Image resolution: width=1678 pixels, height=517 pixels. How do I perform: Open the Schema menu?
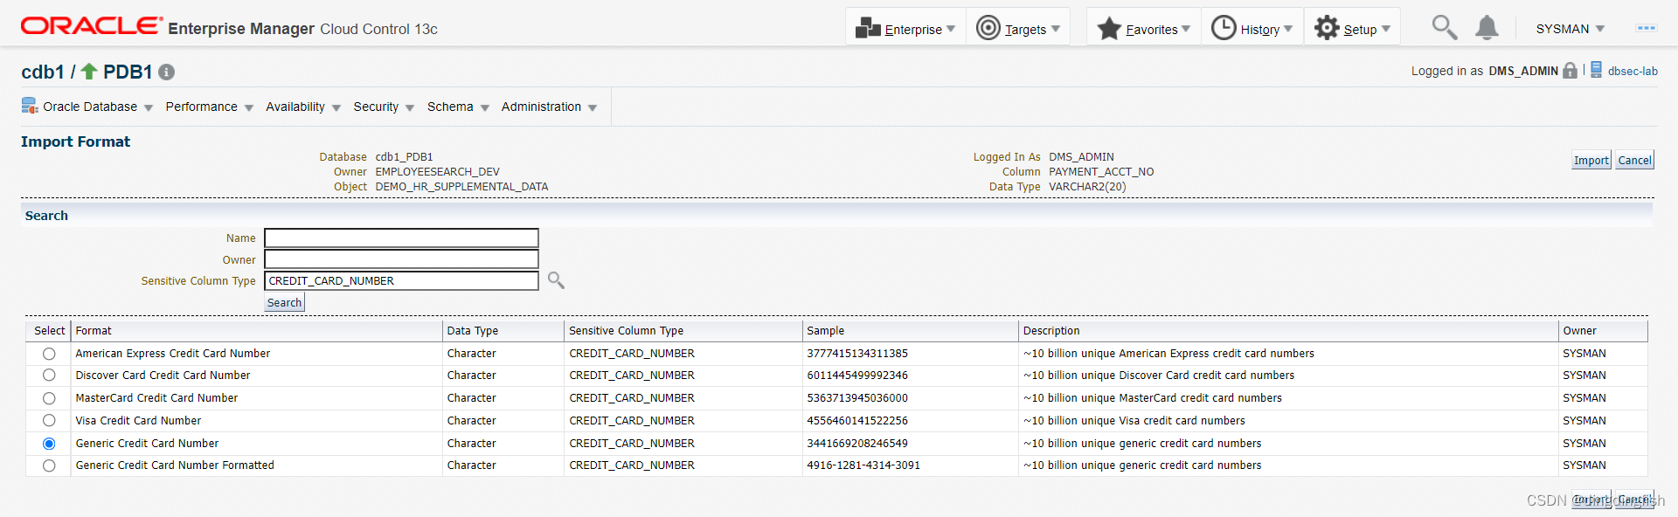pyautogui.click(x=450, y=107)
